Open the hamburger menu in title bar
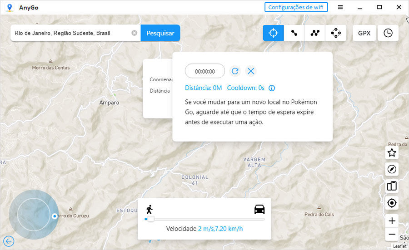Image resolution: width=409 pixels, height=250 pixels. (x=340, y=7)
